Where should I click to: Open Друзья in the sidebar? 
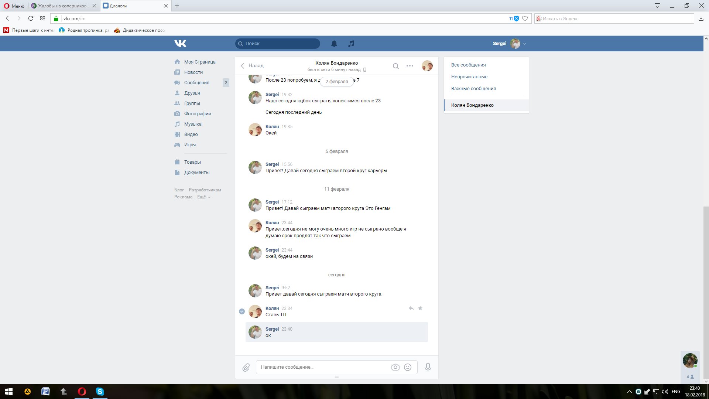pyautogui.click(x=192, y=93)
